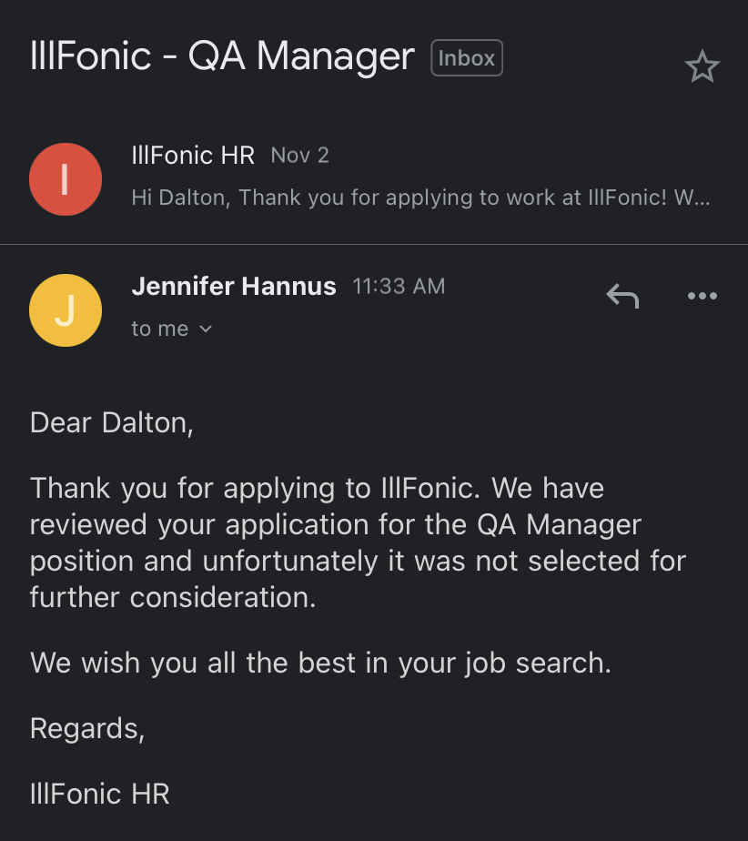Select the Jennifer Hannus sender name
748x841 pixels.
[x=234, y=287]
